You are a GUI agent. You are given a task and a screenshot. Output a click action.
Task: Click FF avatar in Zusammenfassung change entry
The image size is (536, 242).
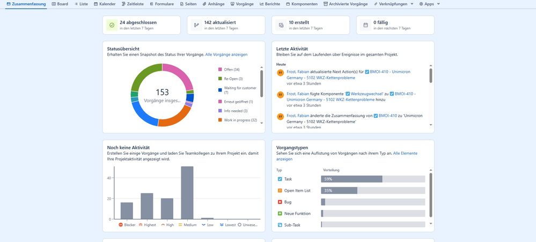(x=280, y=116)
